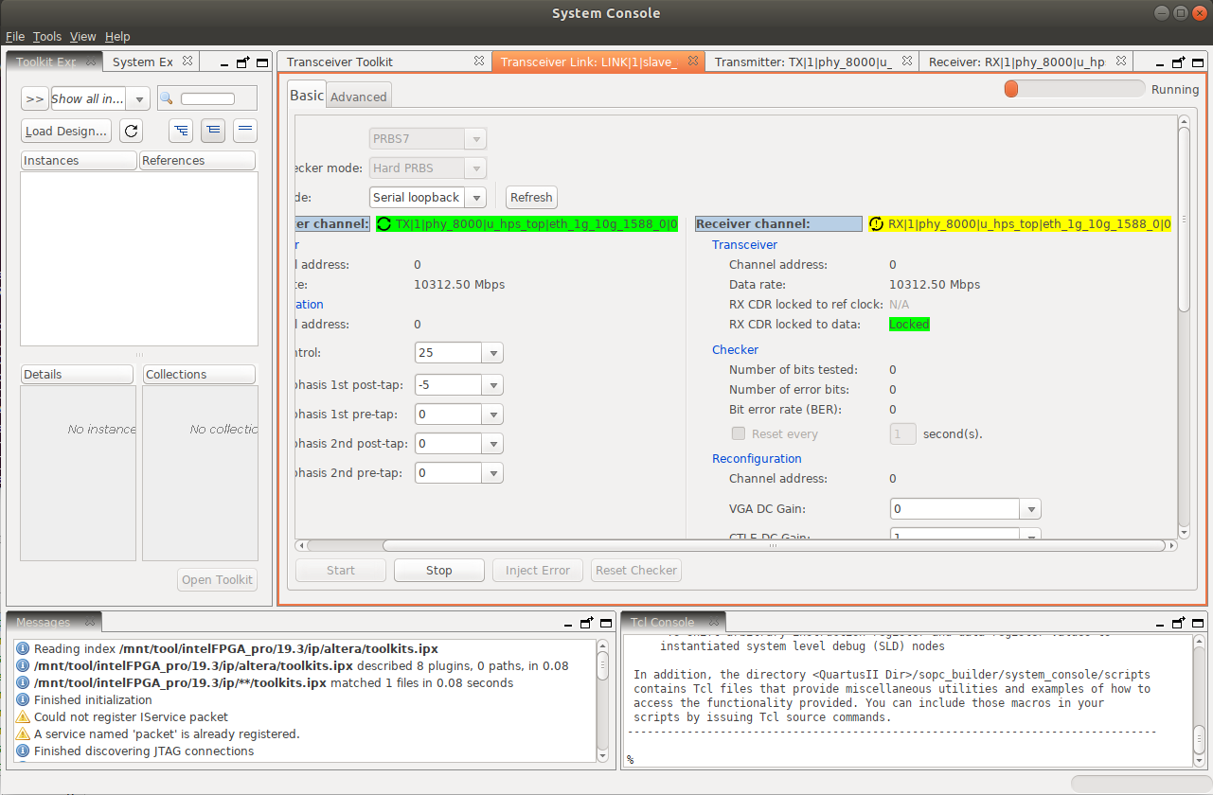Click the yellow loop icon beside the RX channel
1213x795 pixels.
tap(876, 224)
